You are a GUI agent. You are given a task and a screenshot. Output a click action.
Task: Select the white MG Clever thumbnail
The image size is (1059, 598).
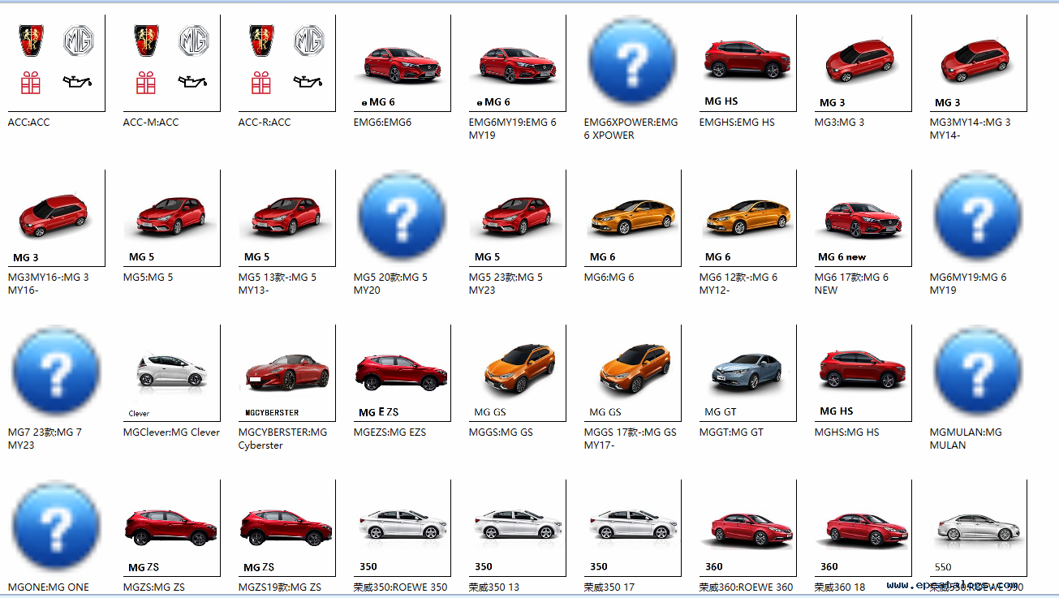[x=170, y=369]
